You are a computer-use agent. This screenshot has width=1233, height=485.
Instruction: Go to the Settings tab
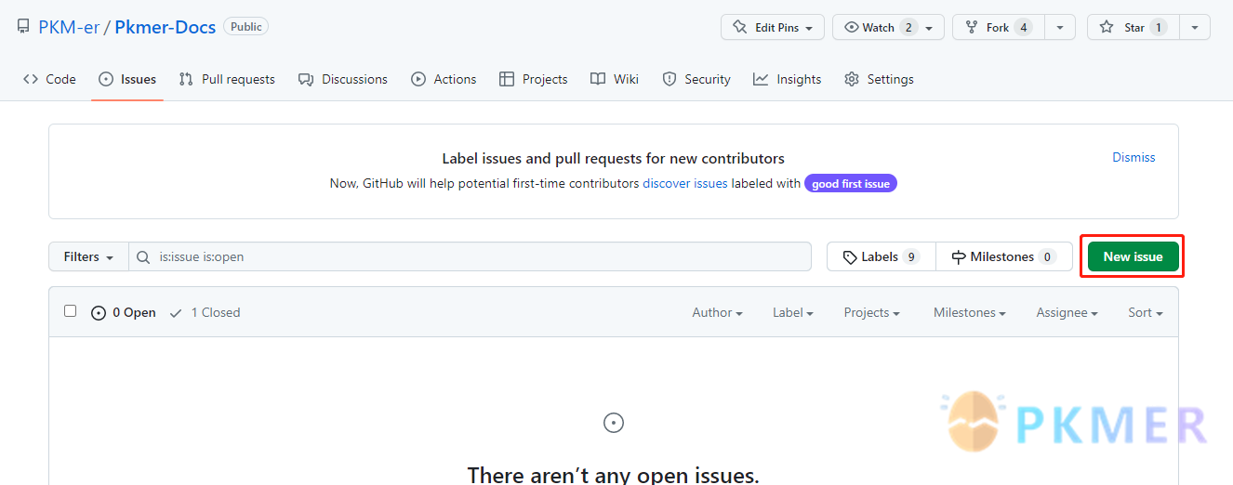879,80
